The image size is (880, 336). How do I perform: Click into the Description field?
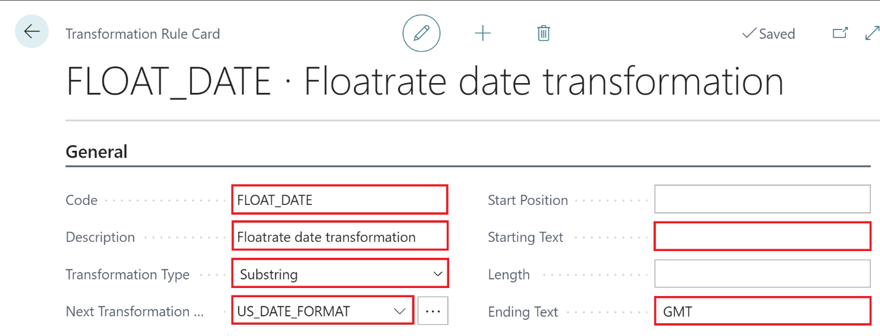[339, 237]
